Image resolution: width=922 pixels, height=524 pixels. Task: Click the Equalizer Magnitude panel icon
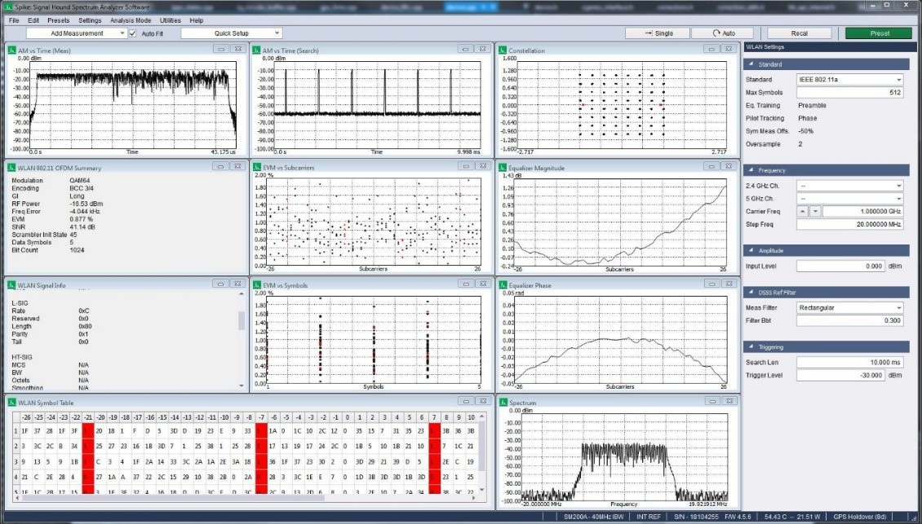(503, 168)
